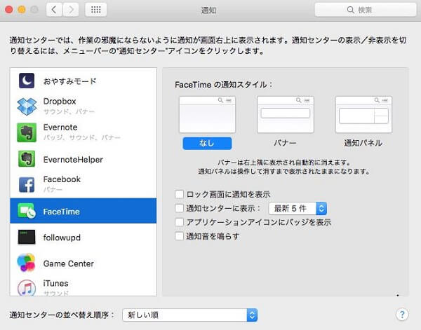Select the バナー style preview thumbnail
This screenshot has height=330, width=421.
[x=285, y=114]
